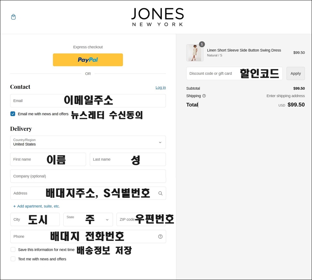Click the Log in link
Screen dimensions: 312x280
(161, 88)
